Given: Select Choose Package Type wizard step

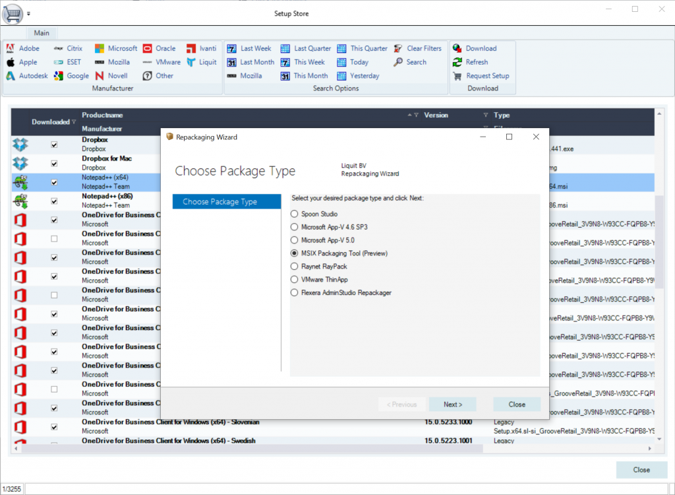Looking at the screenshot, I should point(227,201).
